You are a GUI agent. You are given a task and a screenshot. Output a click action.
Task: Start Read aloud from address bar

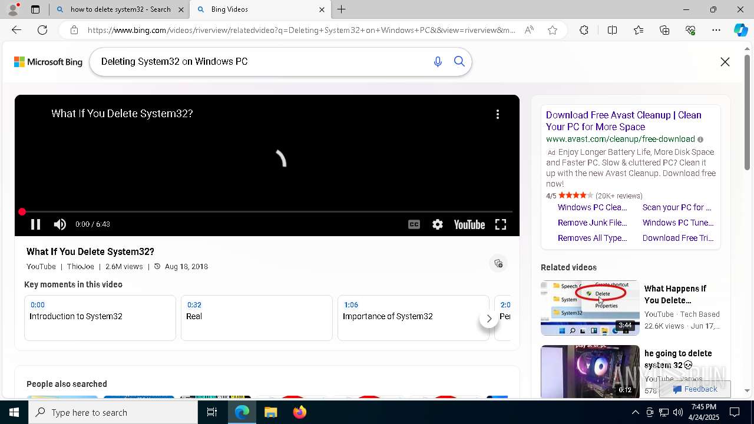(x=529, y=30)
